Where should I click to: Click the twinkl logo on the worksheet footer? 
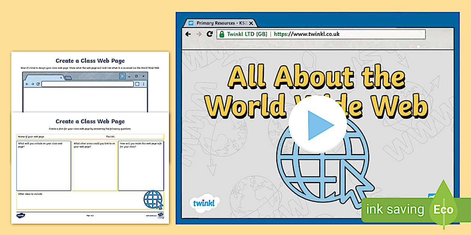[x=21, y=216]
